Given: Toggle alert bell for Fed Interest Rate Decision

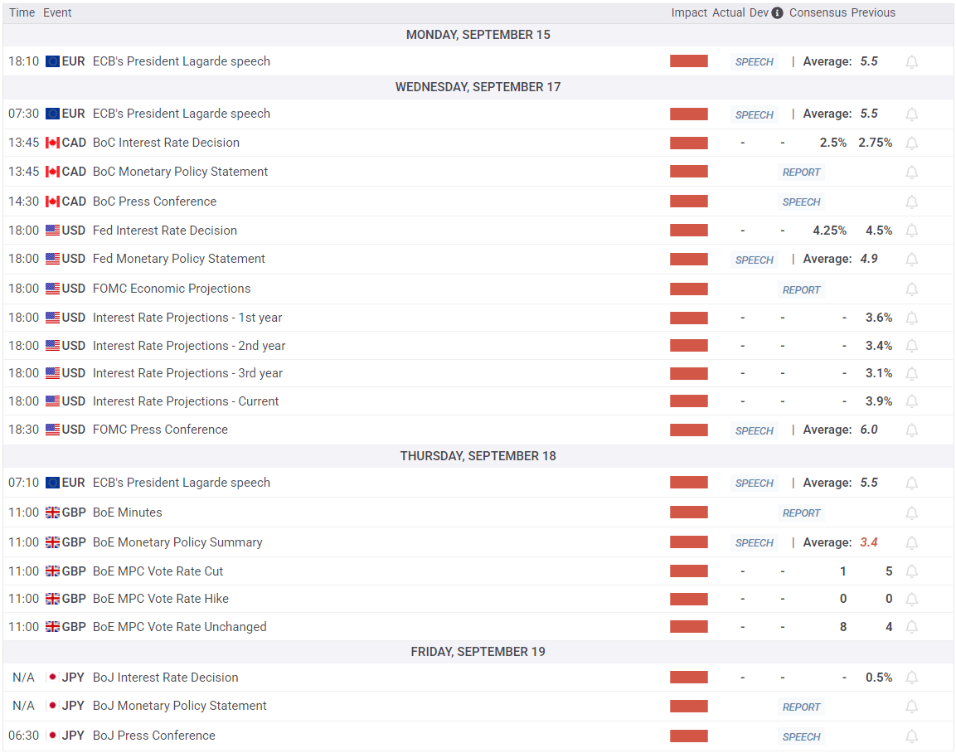Looking at the screenshot, I should point(911,231).
